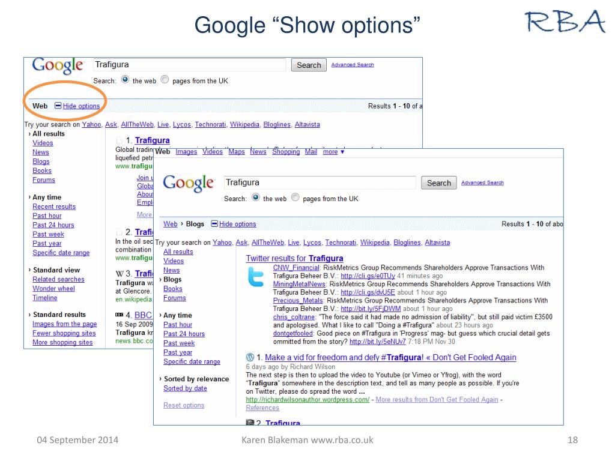Click the minus icon beside Hide options in front Blogs window
This screenshot has width=615, height=461.
214,223
